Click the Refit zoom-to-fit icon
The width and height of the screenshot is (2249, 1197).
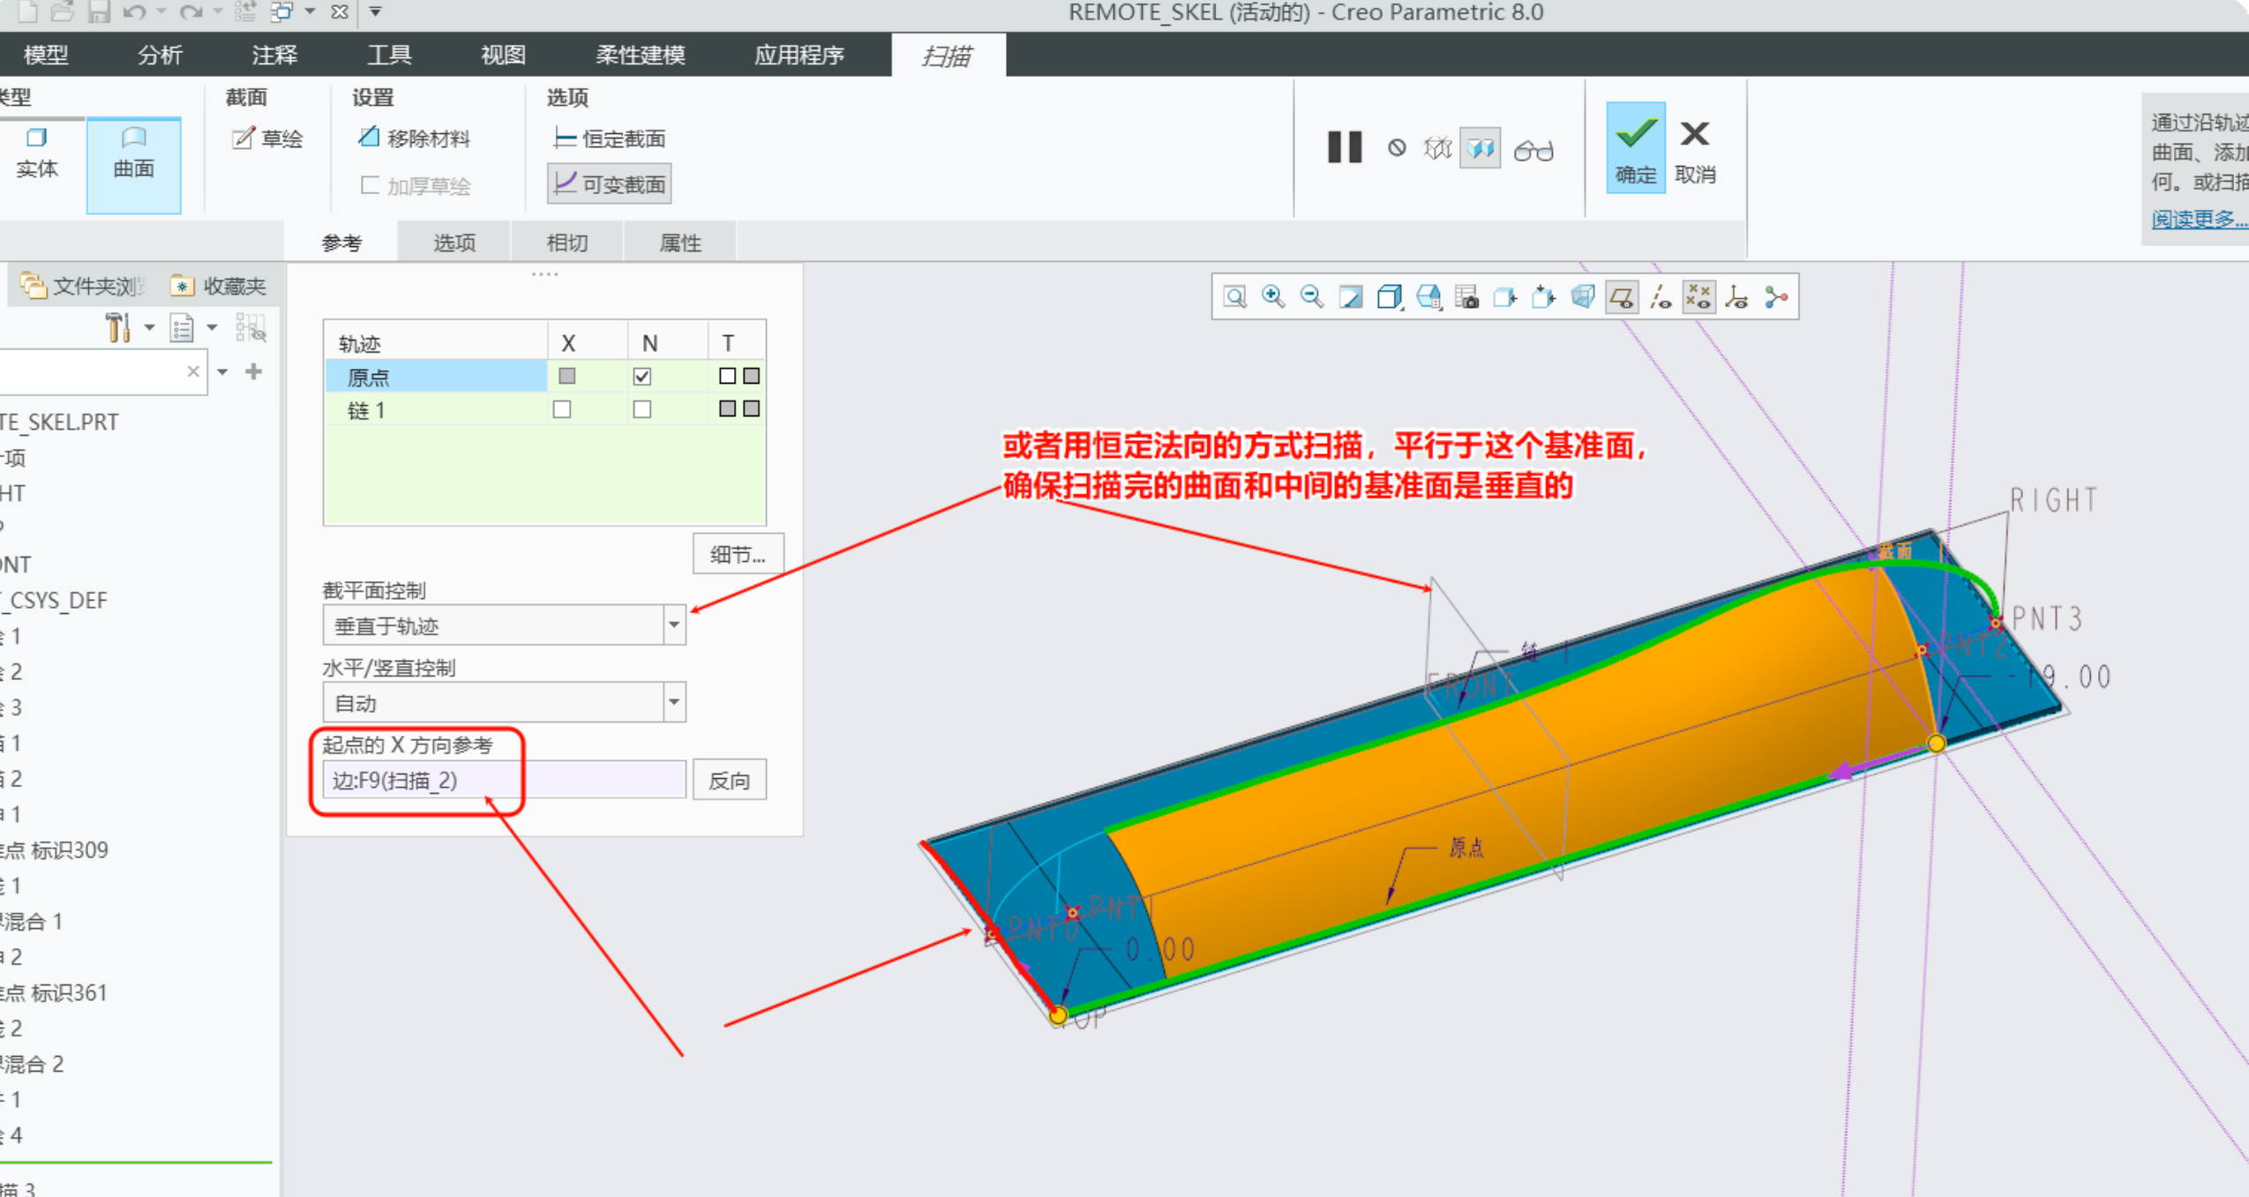(x=1234, y=297)
